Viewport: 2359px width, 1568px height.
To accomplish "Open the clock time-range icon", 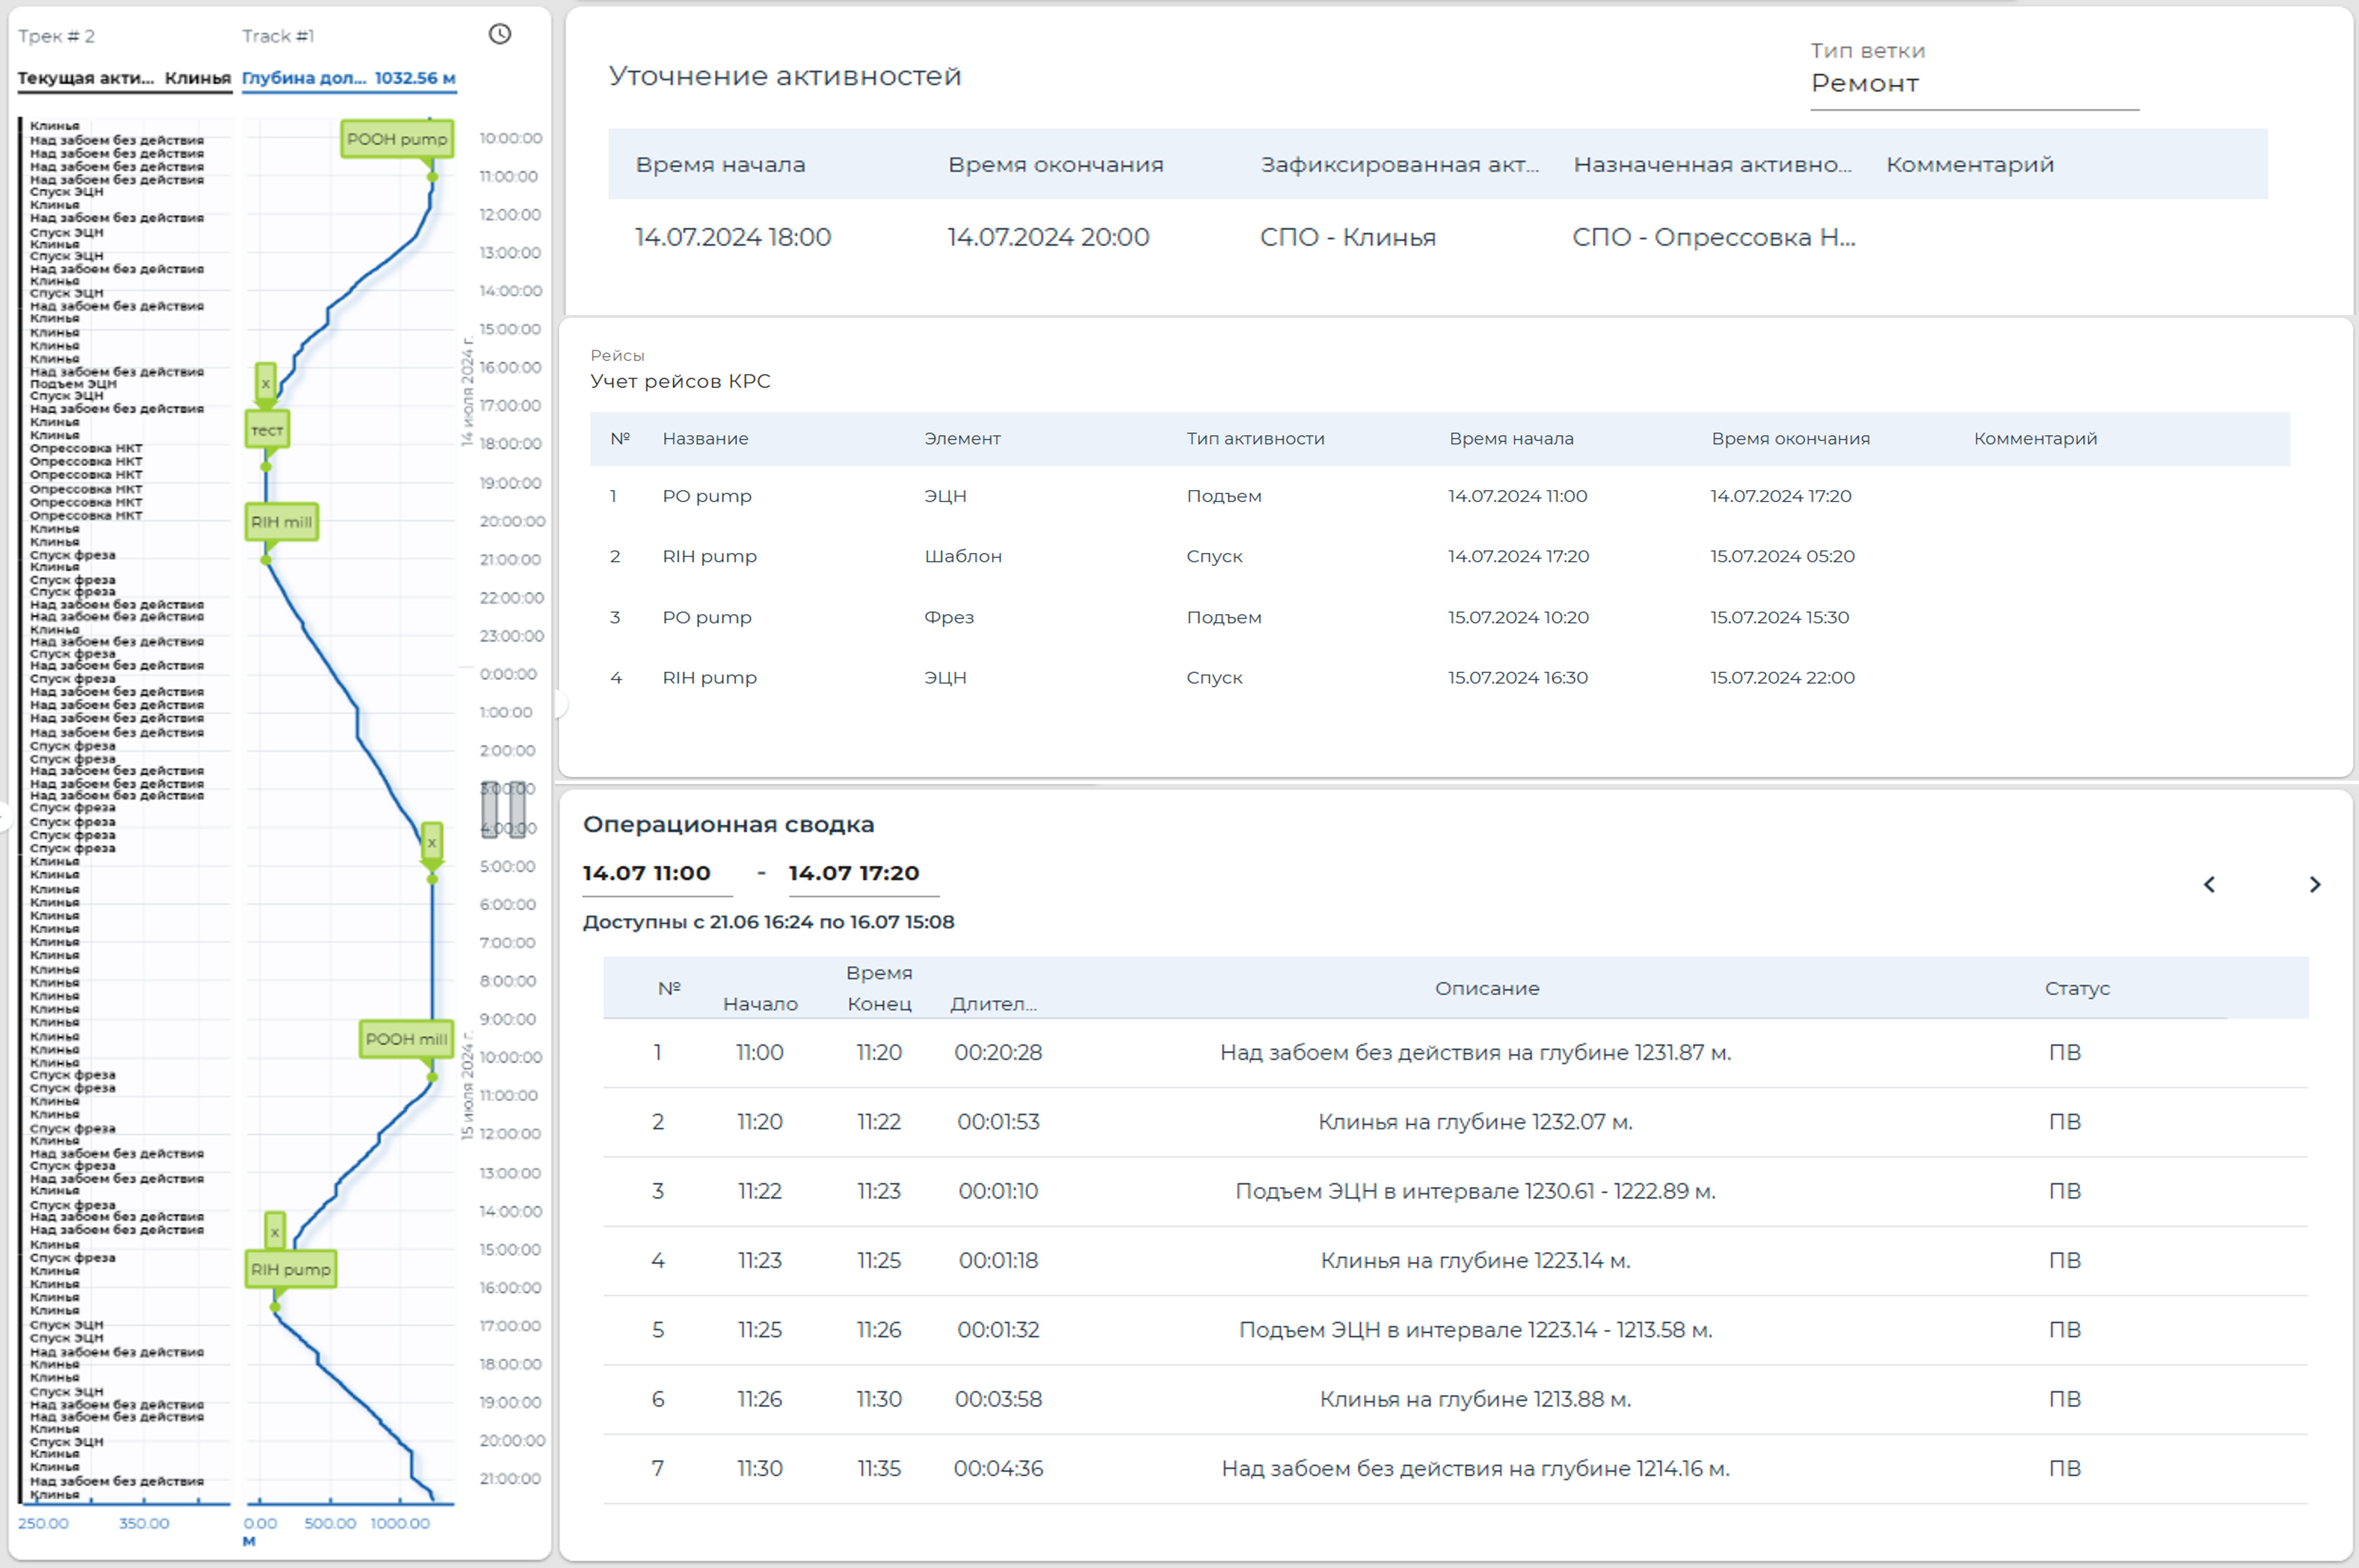I will [x=500, y=35].
